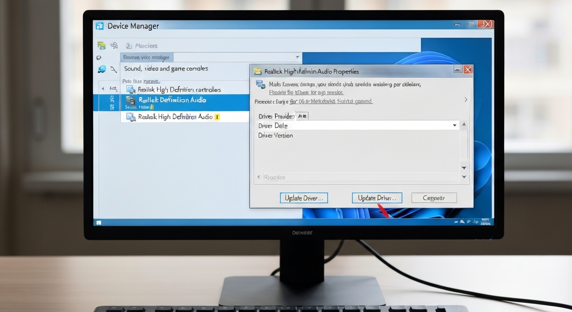Click the yellow warning badge after 'Definurer Audio'
This screenshot has width=572, height=312.
click(217, 117)
